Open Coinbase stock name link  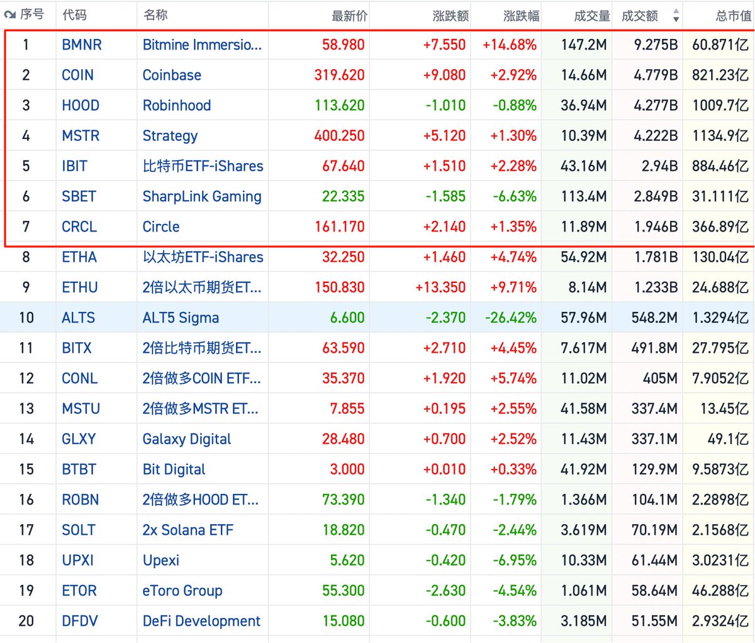[172, 75]
